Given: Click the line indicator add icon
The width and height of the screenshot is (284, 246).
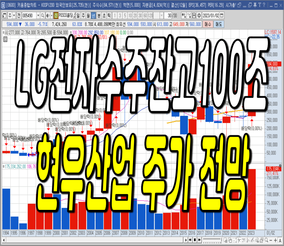Looking at the screenshot, I should point(189,16).
